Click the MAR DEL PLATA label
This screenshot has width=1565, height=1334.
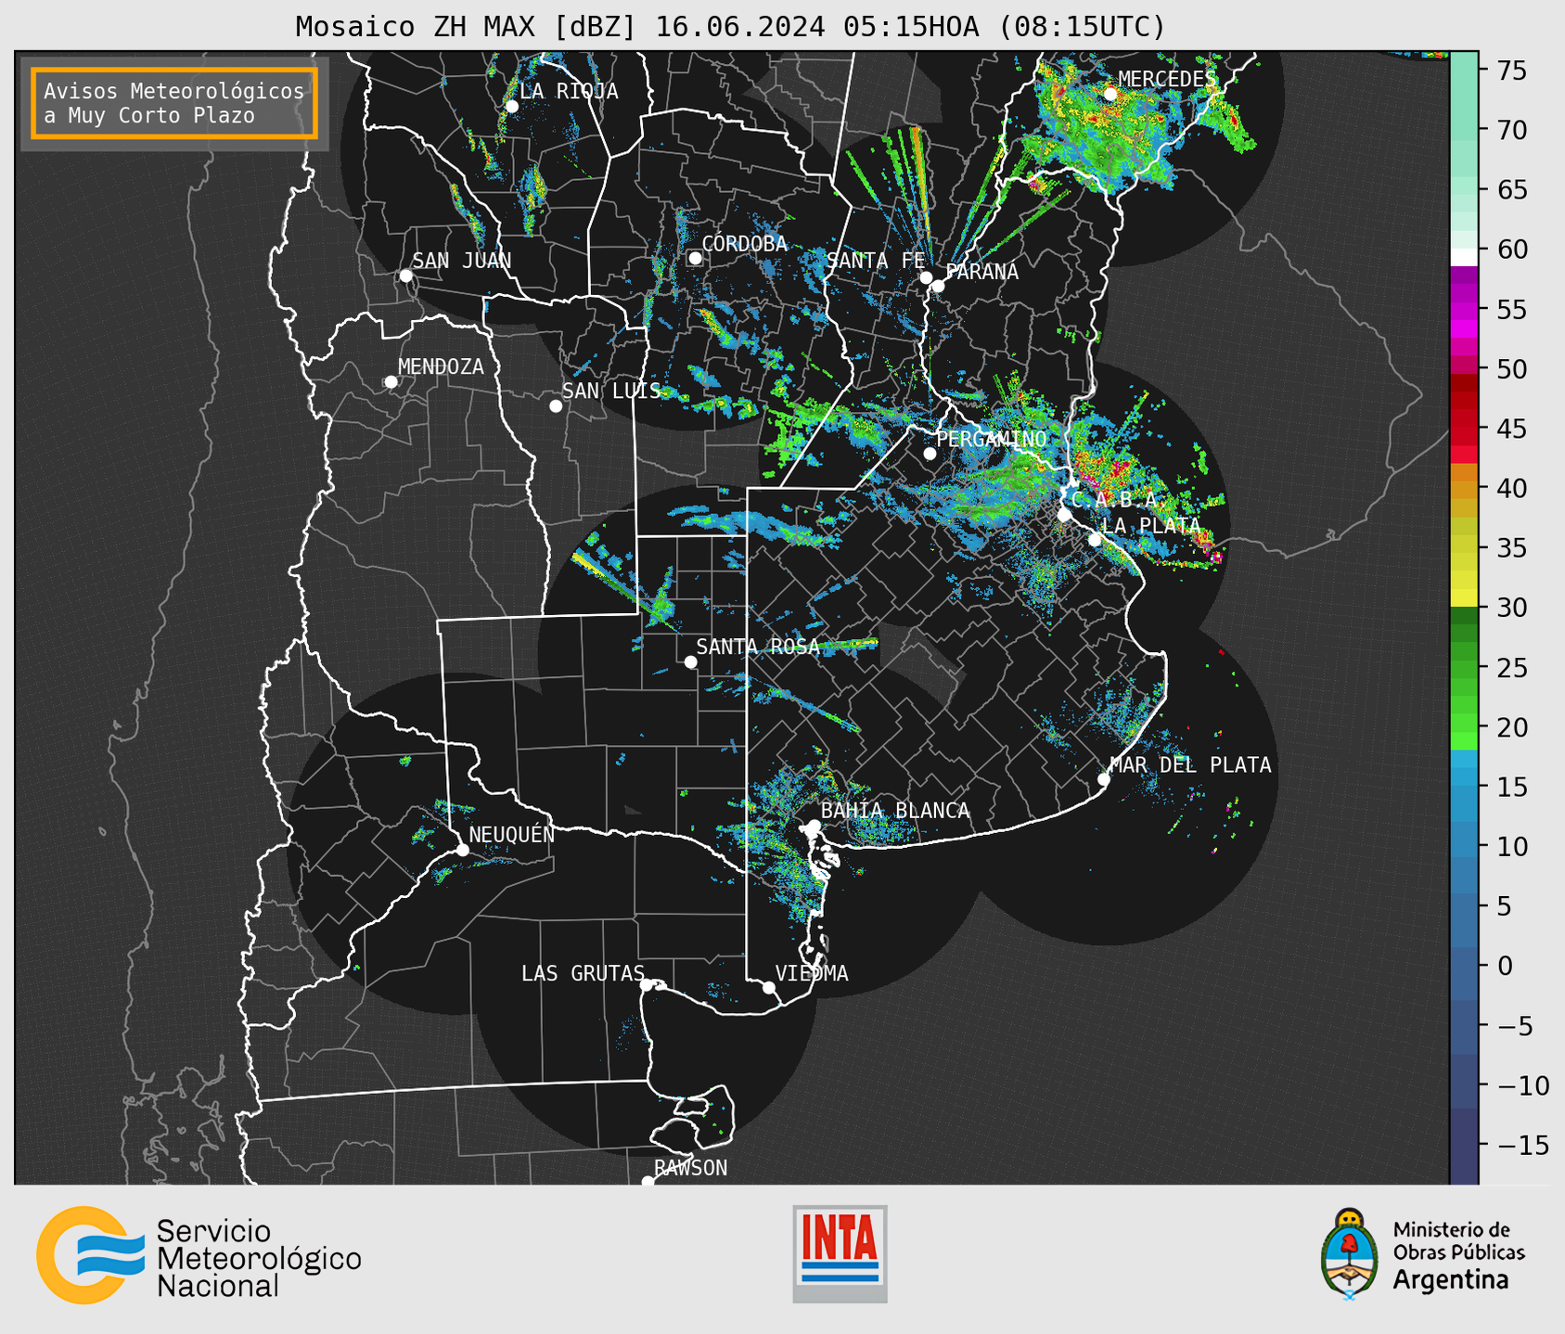1191,764
